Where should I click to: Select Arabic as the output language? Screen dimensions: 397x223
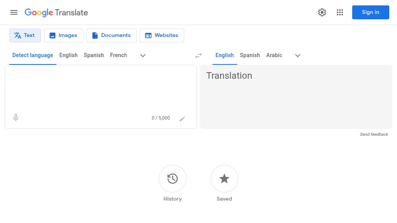click(x=274, y=55)
